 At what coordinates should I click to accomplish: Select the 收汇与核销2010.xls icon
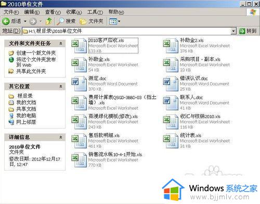tap(171, 122)
